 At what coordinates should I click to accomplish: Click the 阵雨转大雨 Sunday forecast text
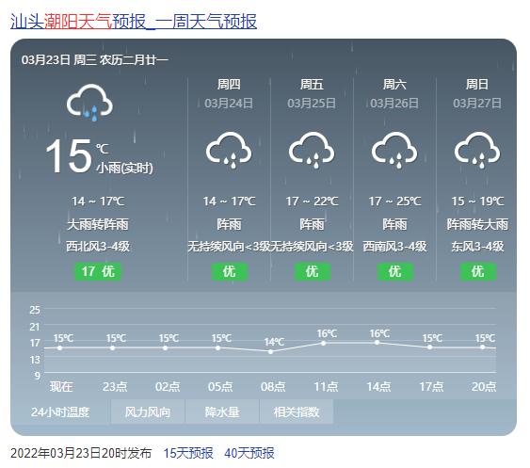click(x=477, y=224)
